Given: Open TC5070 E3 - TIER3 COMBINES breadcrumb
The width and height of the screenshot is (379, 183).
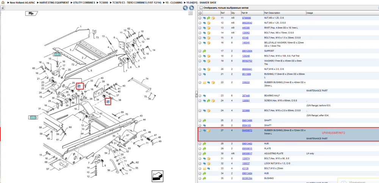Looking at the screenshot, I should (x=137, y=2).
